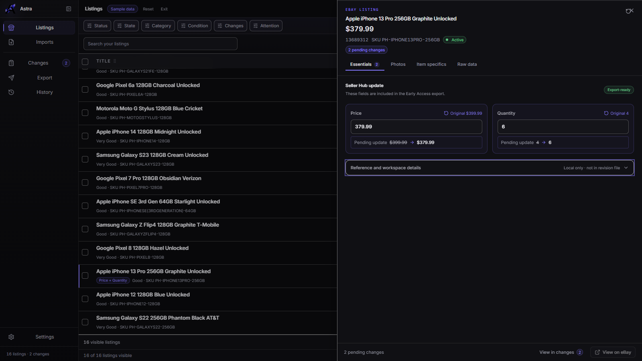Open History via its clock icon
The image size is (642, 361).
11,92
